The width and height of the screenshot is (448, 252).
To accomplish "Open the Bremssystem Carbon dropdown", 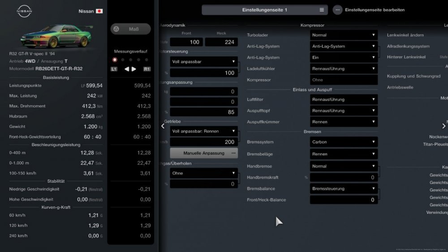I will point(344,141).
